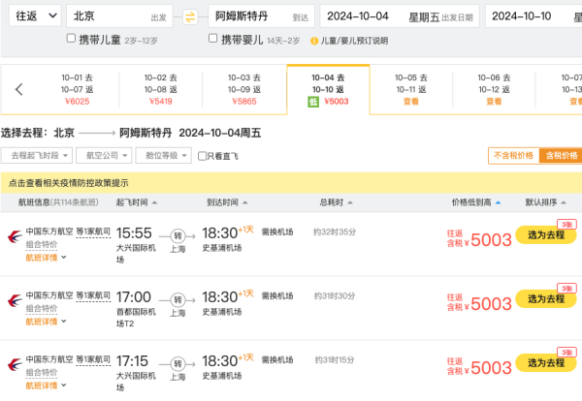This screenshot has width=582, height=401.
Task: Click China Eastern logo on 15:55 flight
Action: click(15, 236)
